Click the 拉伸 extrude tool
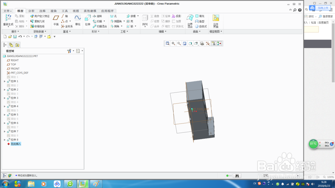This screenshot has width=335, height=188. (87, 20)
